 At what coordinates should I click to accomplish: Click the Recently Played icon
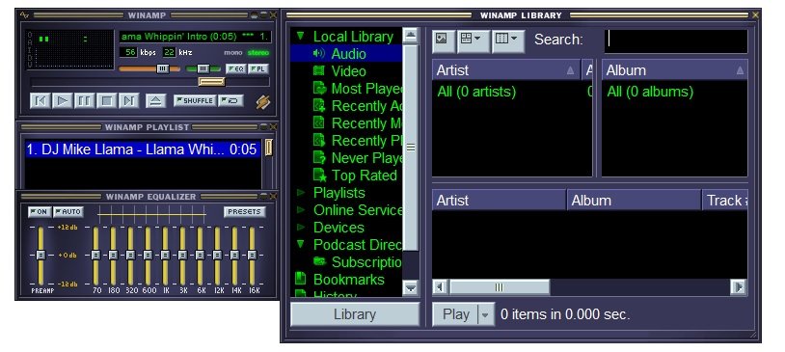click(x=319, y=140)
